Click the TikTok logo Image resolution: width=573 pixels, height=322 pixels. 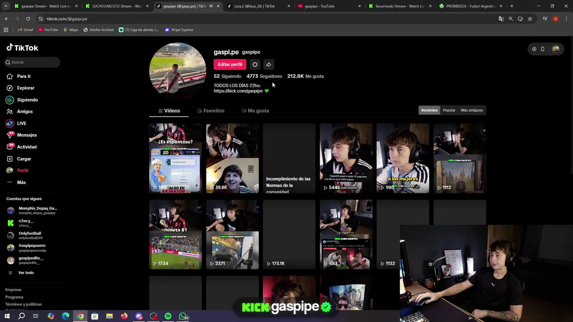click(22, 48)
